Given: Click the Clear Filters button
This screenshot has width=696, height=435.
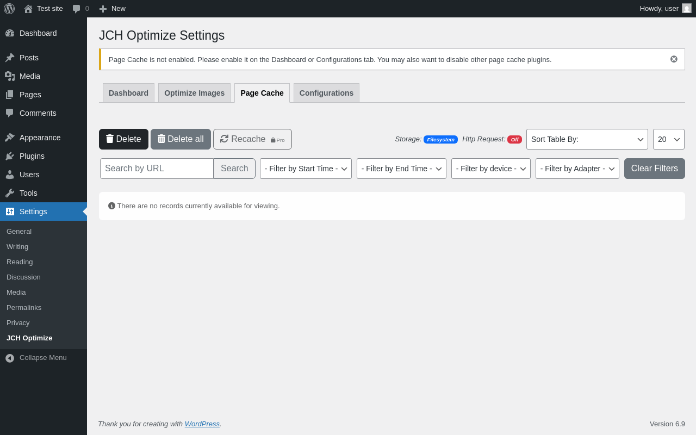Looking at the screenshot, I should [x=655, y=169].
